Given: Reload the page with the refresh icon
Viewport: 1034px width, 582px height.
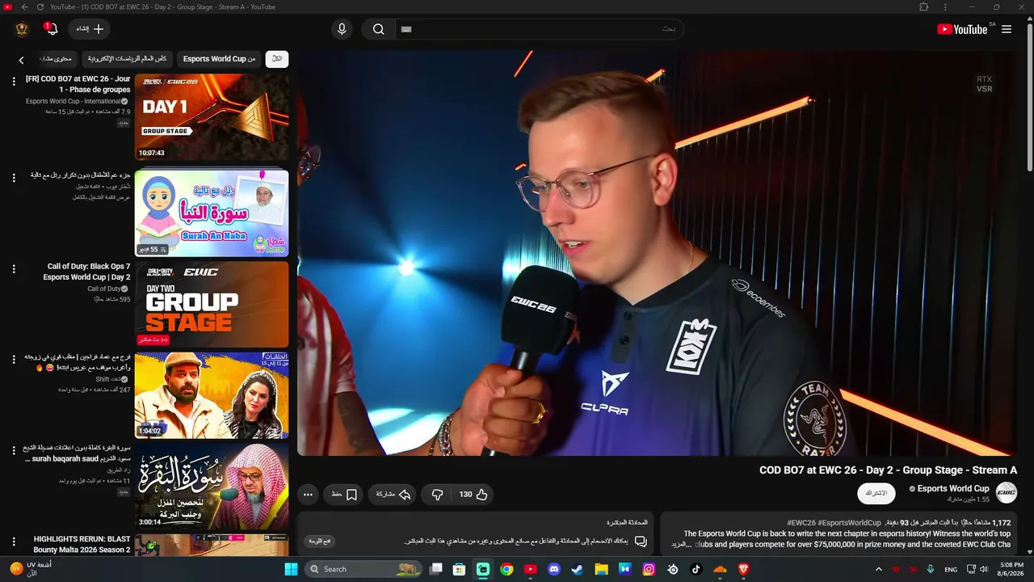Looking at the screenshot, I should [x=40, y=7].
